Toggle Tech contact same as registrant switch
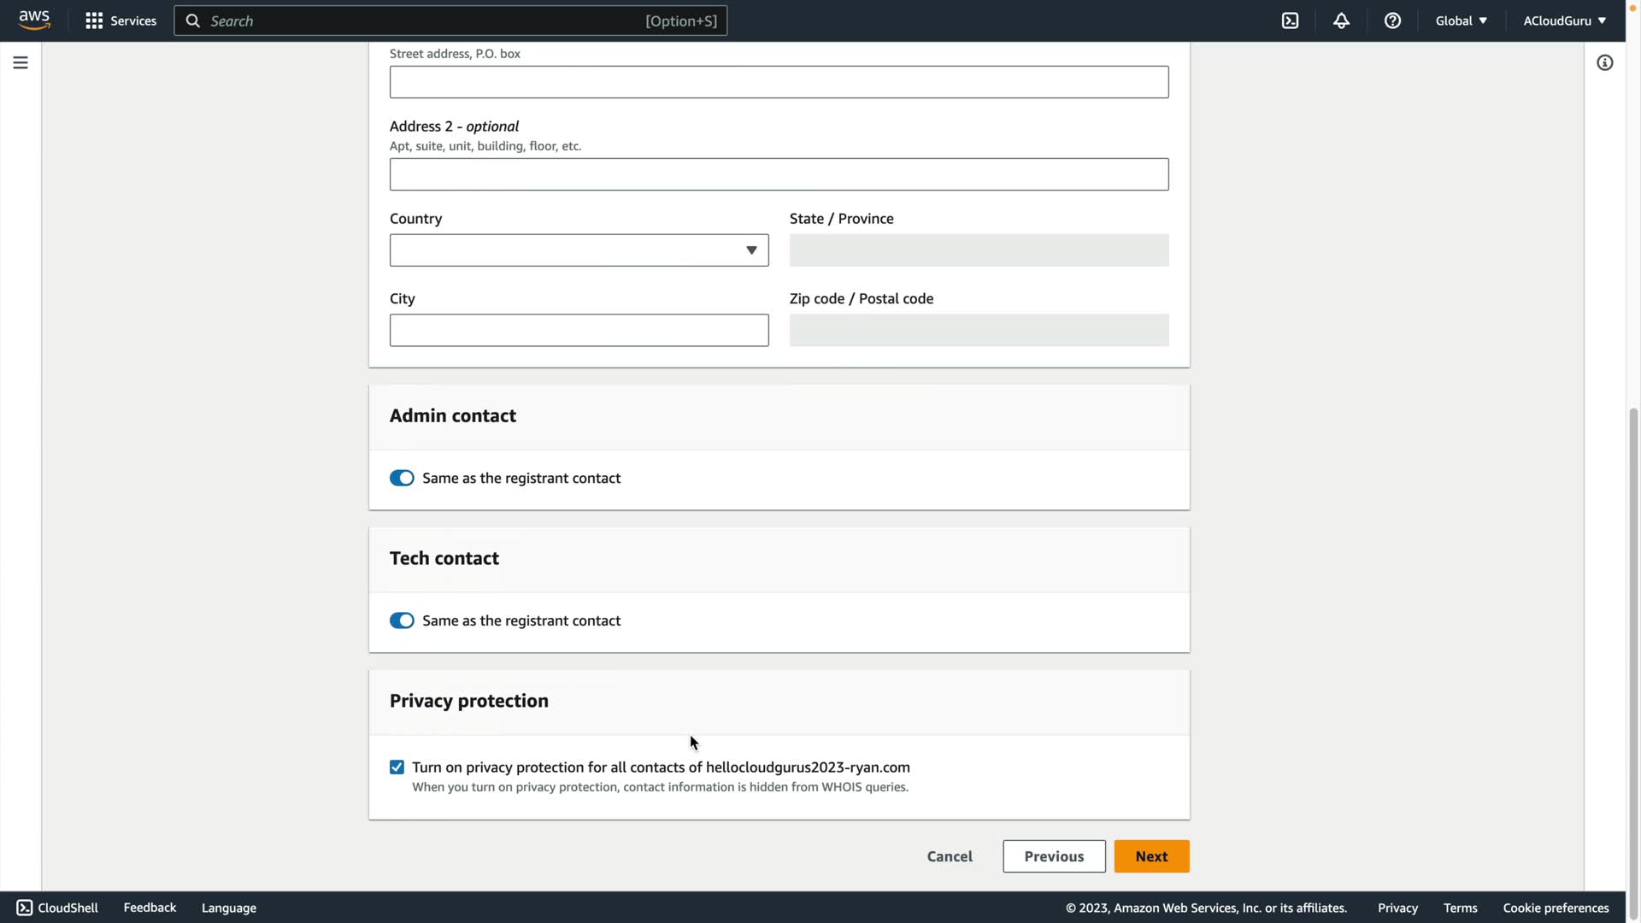The height and width of the screenshot is (923, 1641). pyautogui.click(x=402, y=620)
